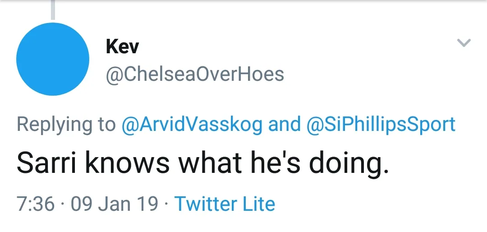Open the @ArvidVasskog mention

[x=192, y=125]
